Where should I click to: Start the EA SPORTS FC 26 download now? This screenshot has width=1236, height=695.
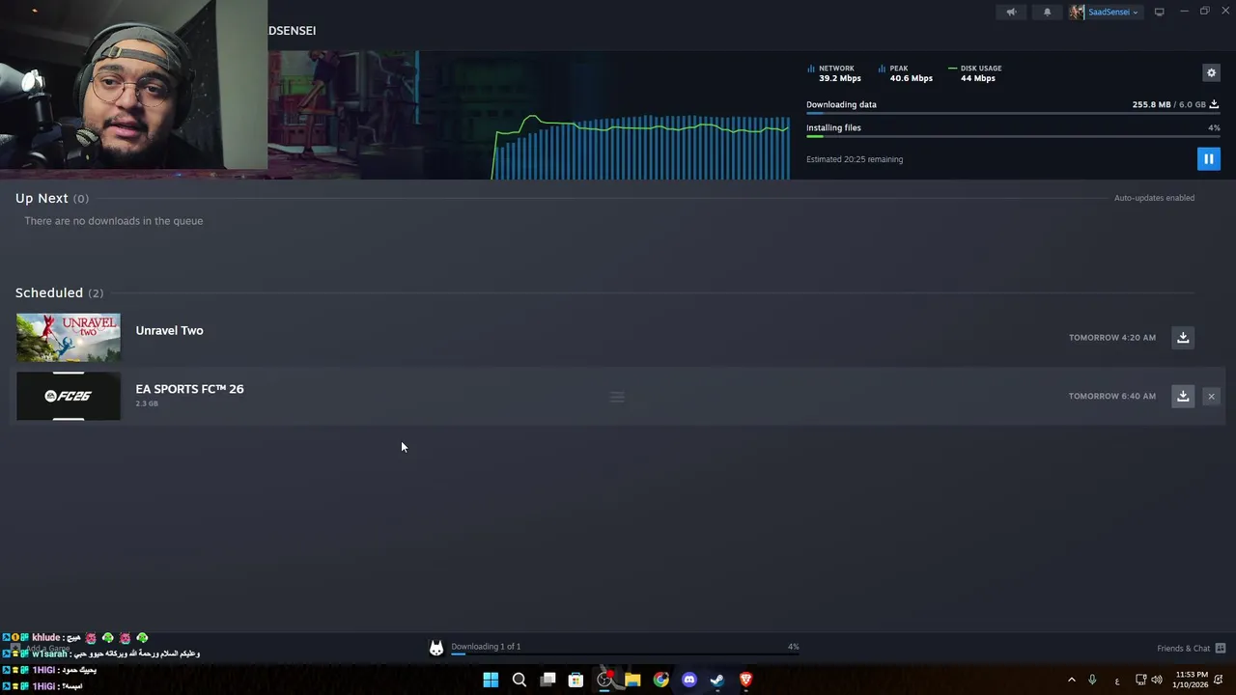[1183, 396]
